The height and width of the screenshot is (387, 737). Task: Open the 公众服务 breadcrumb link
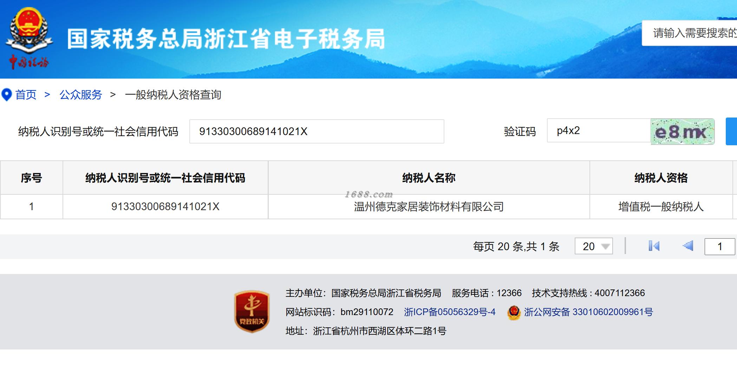pyautogui.click(x=81, y=95)
